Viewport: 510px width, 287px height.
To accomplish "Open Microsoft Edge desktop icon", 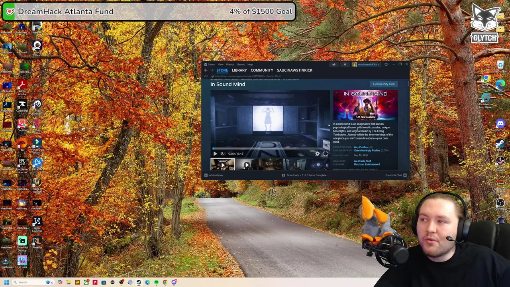I will pyautogui.click(x=500, y=87).
